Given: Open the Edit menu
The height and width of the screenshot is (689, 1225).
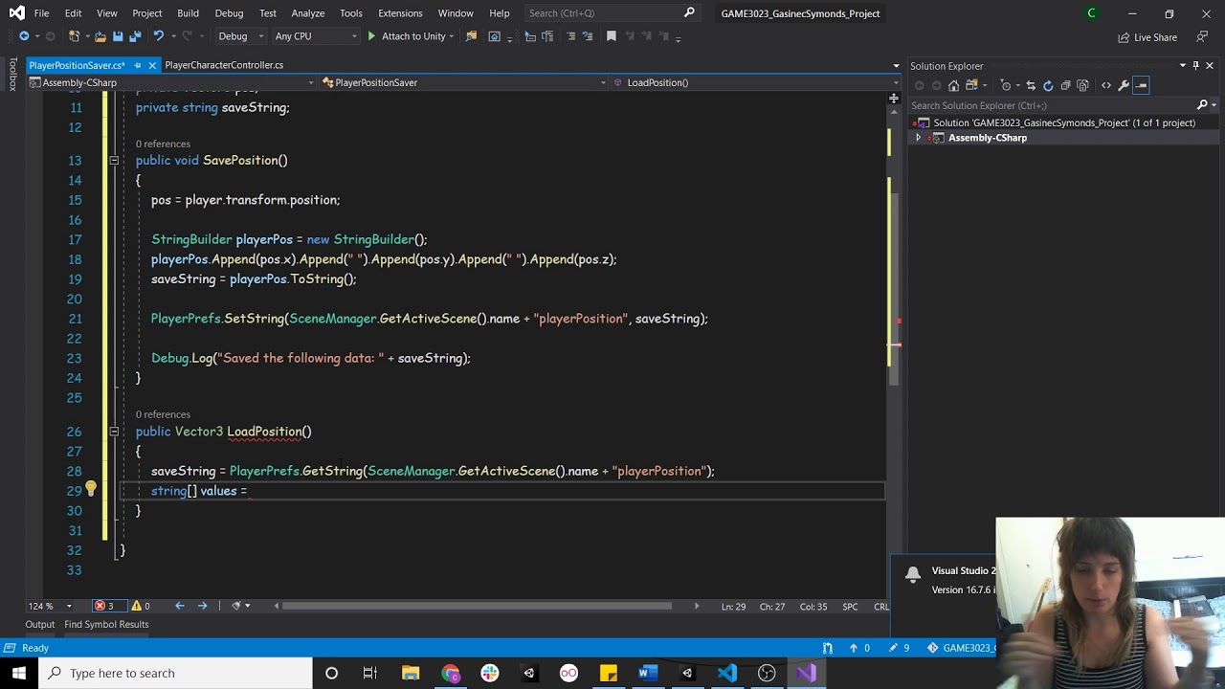Looking at the screenshot, I should click(x=74, y=13).
